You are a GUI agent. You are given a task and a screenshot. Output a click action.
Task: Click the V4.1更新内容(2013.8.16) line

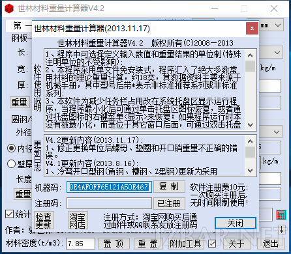91,163
